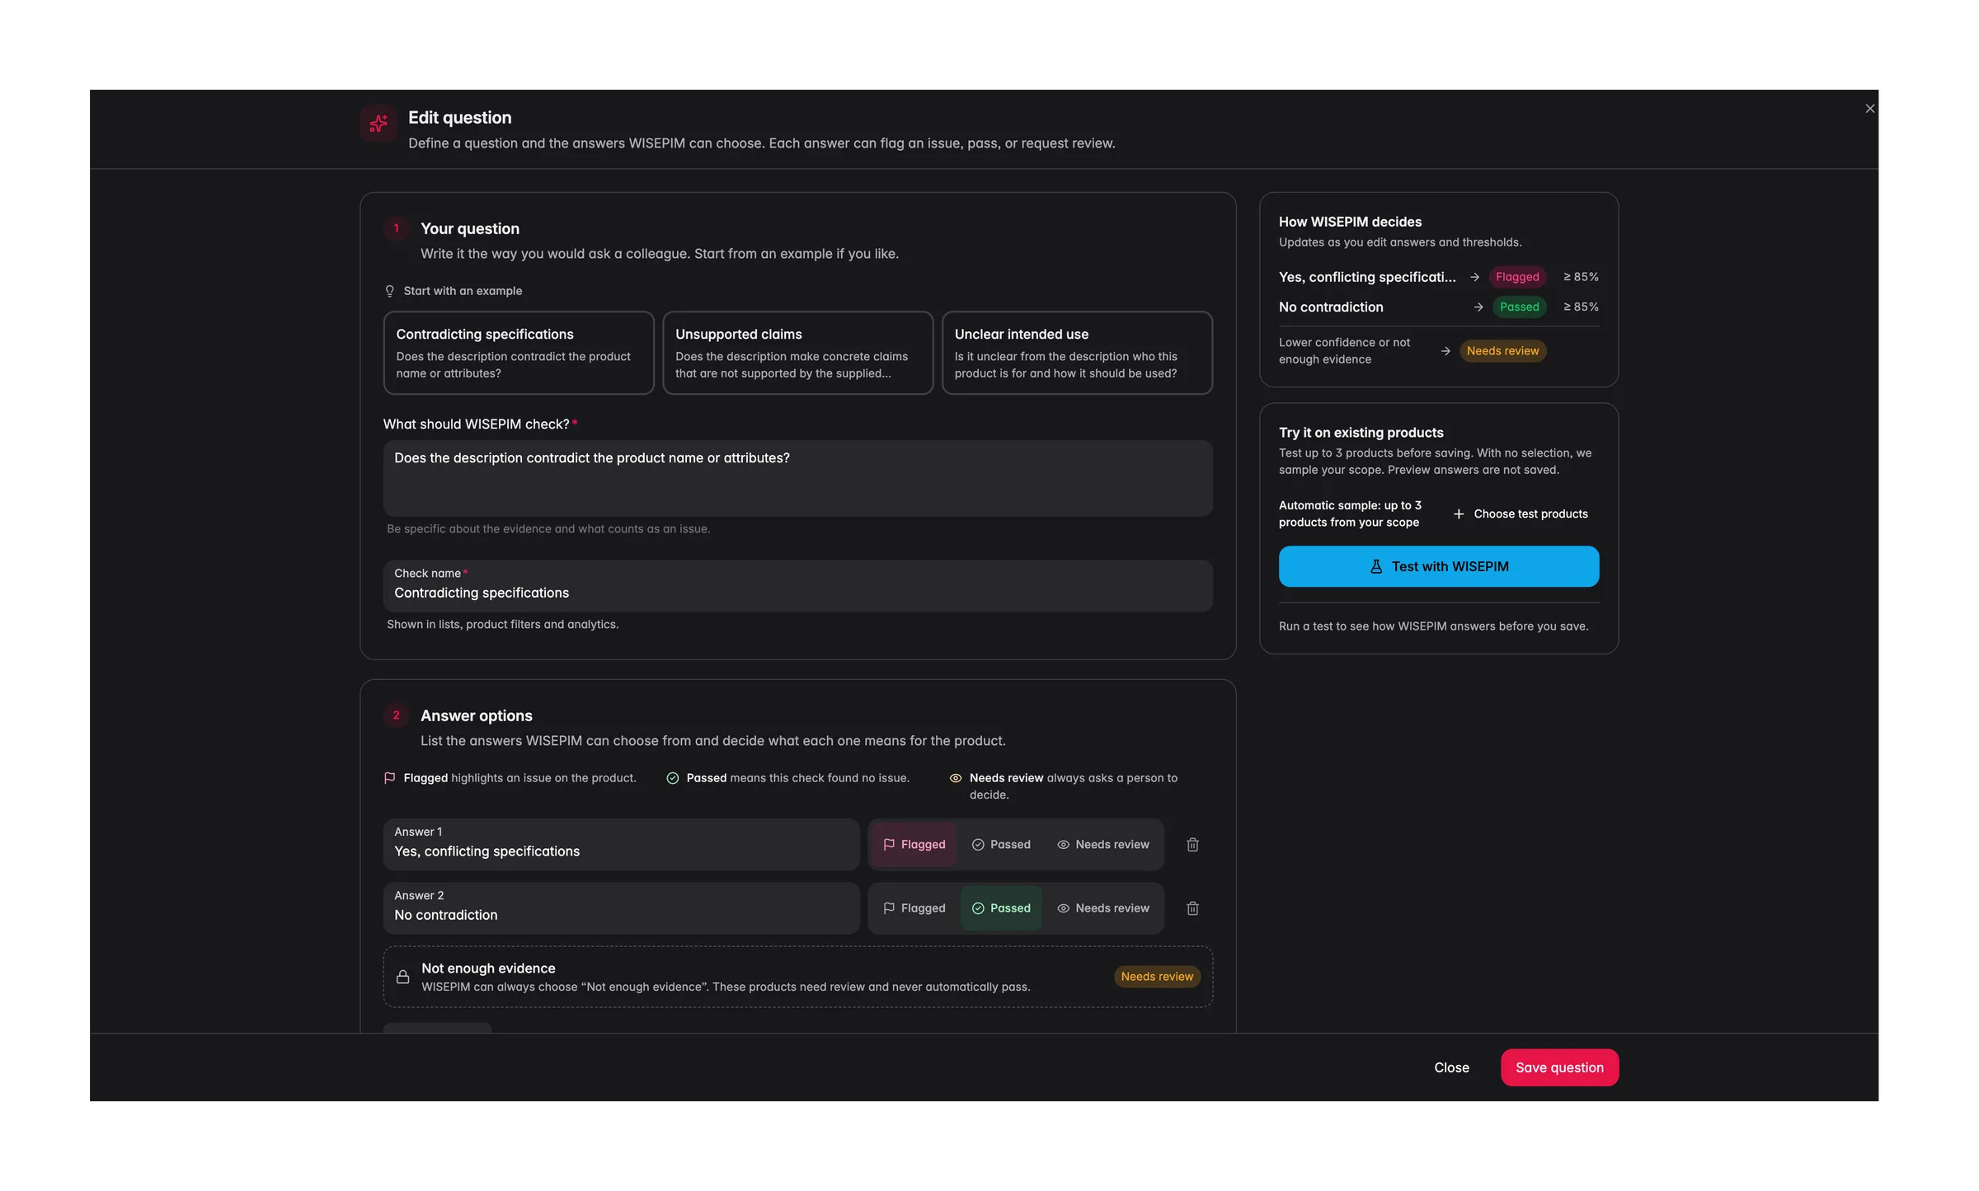Click the checkmark icon in the Passed legend
The width and height of the screenshot is (1979, 1191).
pyautogui.click(x=673, y=778)
